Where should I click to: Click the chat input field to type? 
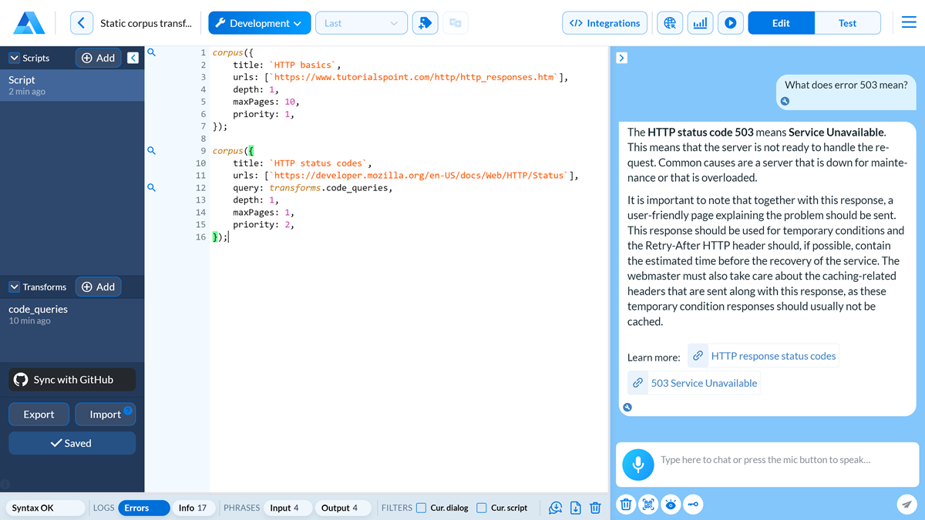point(771,459)
